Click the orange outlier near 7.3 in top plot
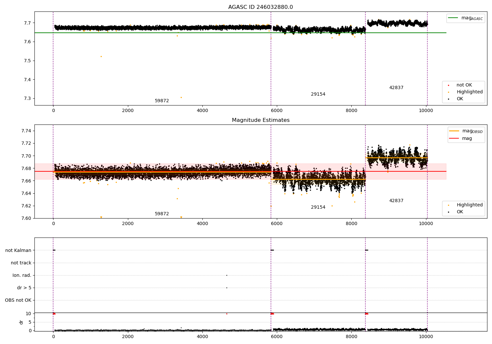492x344 pixels. [x=181, y=97]
